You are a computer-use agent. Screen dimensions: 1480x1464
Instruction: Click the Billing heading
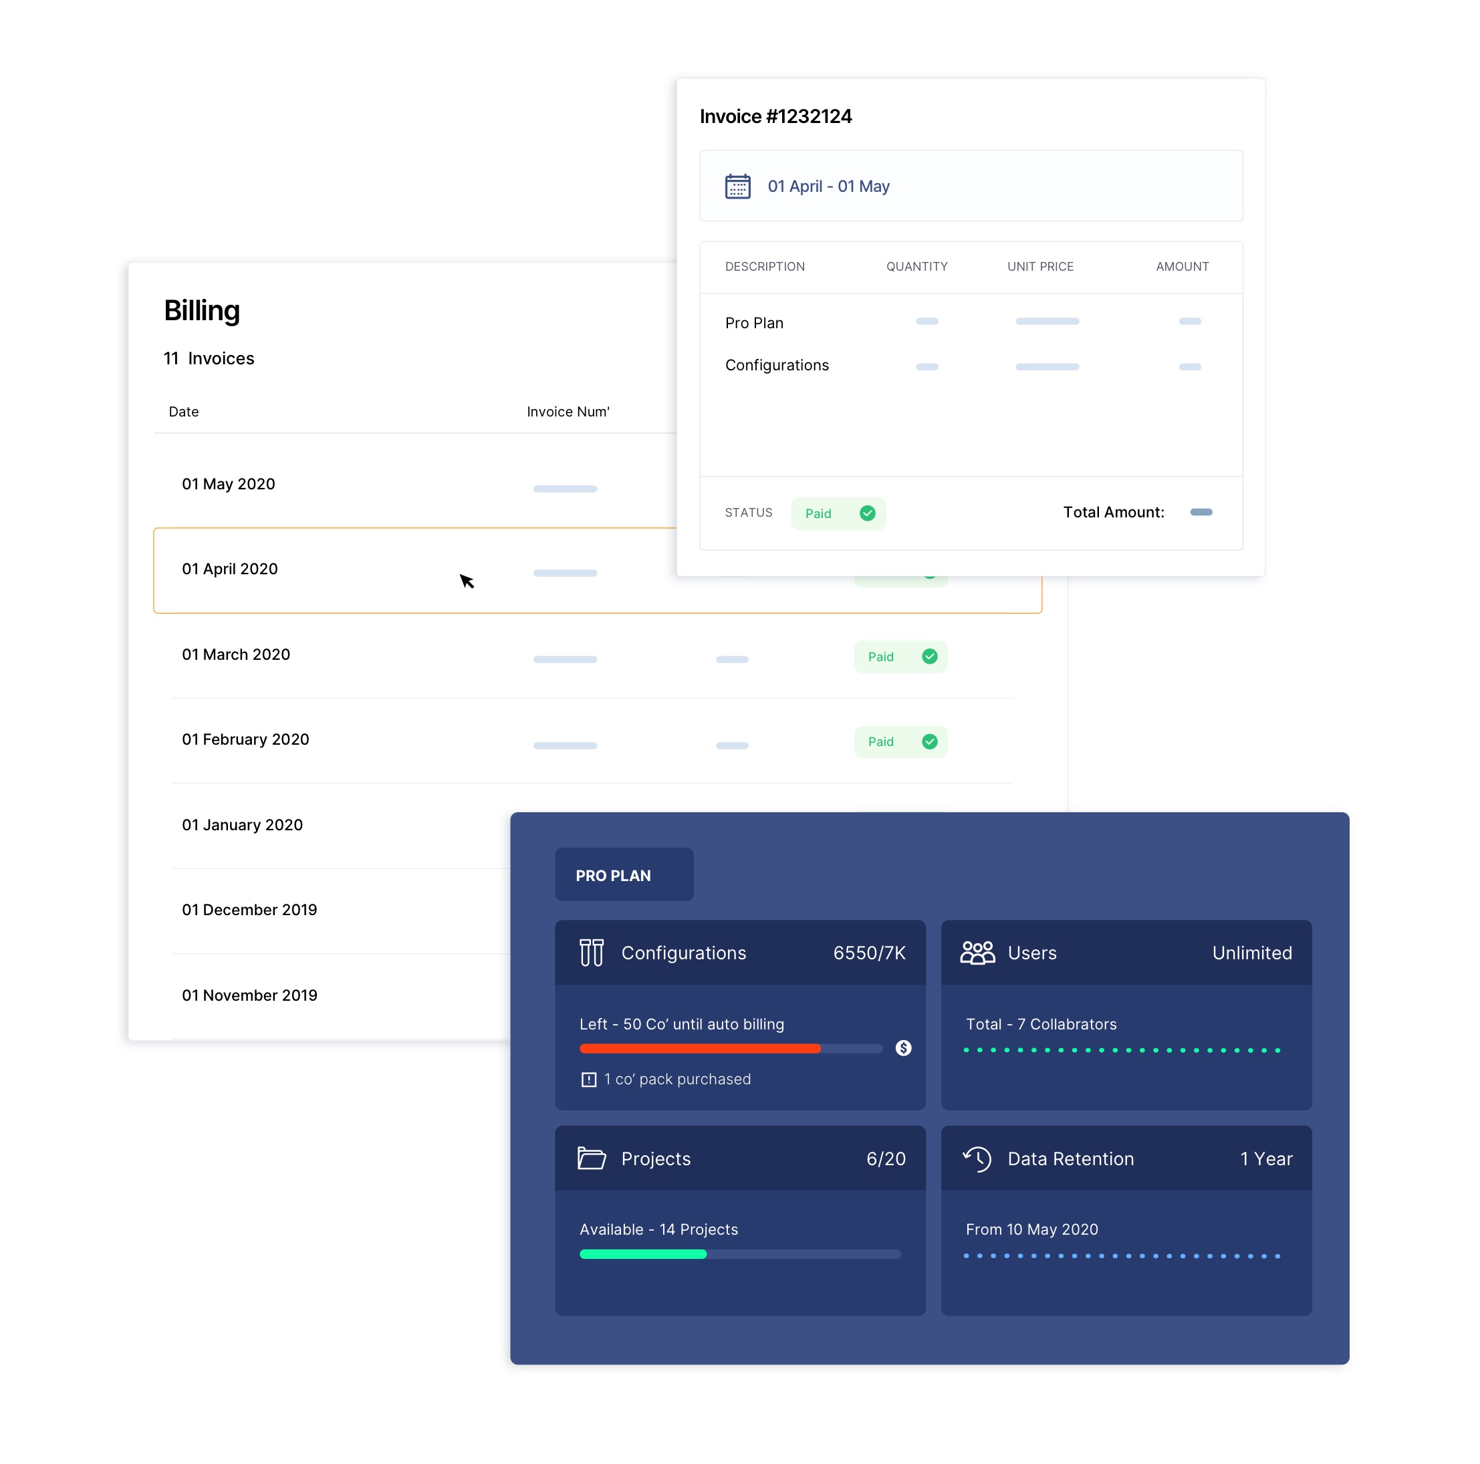[x=203, y=310]
